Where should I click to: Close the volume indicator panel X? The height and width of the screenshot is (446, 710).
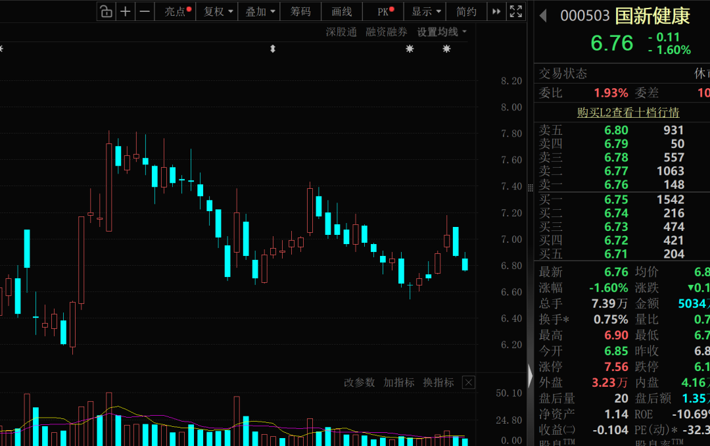469,383
